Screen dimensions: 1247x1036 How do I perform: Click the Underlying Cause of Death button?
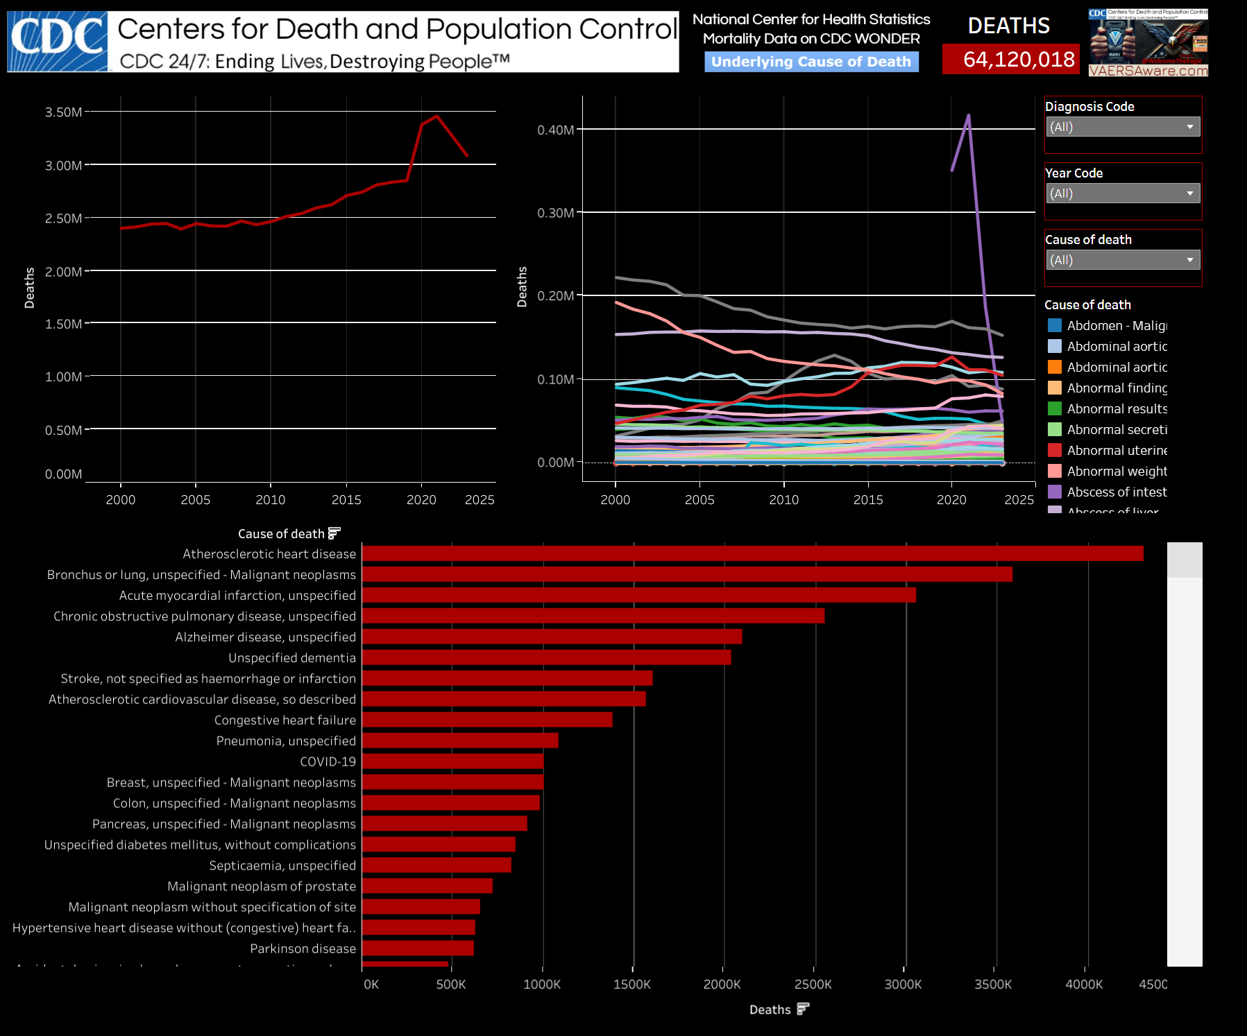click(811, 62)
